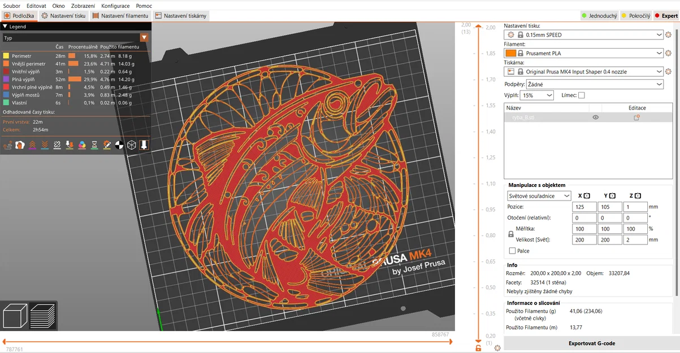
Task: Click the X position input field
Action: [x=584, y=207]
